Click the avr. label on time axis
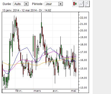This screenshot has width=111, height=94. (x=55, y=91)
